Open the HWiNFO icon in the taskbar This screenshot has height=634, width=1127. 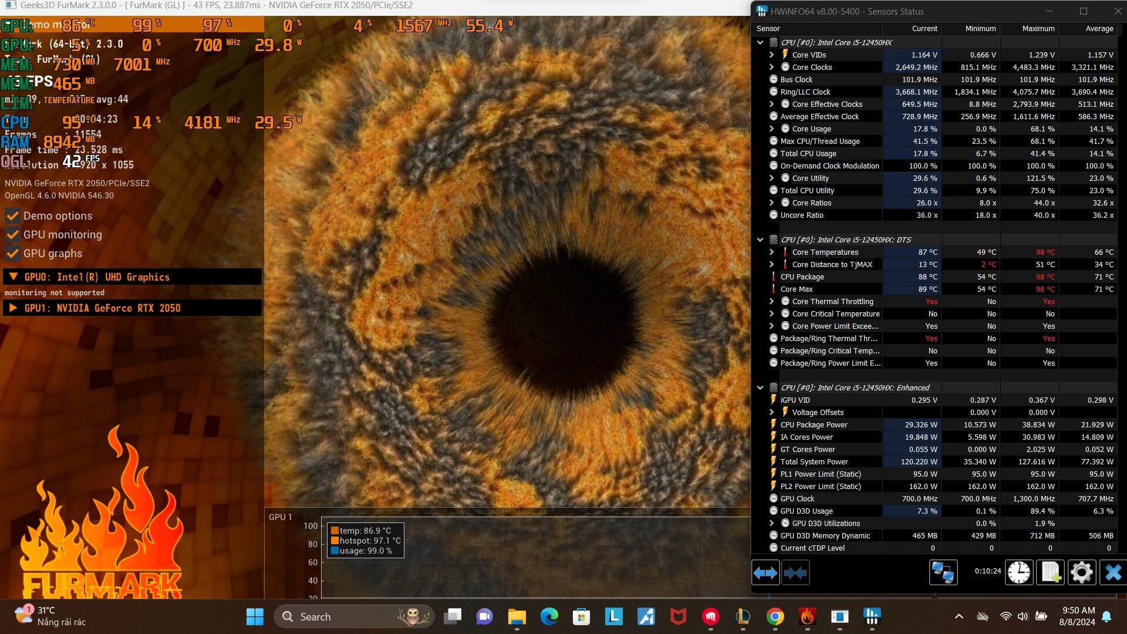[x=872, y=616]
